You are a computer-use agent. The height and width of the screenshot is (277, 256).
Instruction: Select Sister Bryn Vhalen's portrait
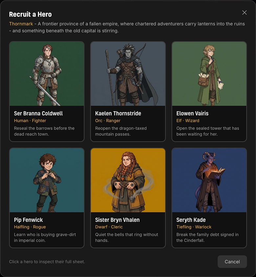(x=128, y=180)
